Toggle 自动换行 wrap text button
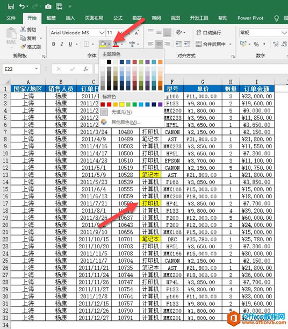Viewport: 288px width, 329px height. click(208, 32)
